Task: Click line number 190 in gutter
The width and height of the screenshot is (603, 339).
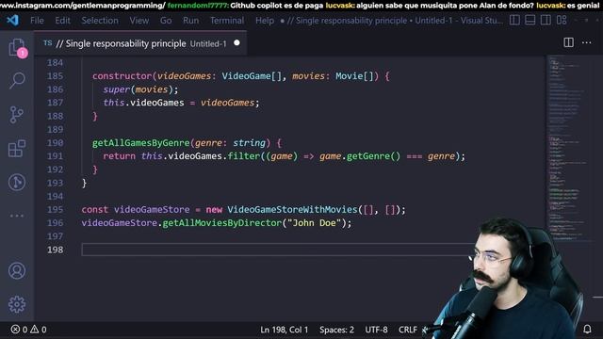Action: click(x=55, y=143)
